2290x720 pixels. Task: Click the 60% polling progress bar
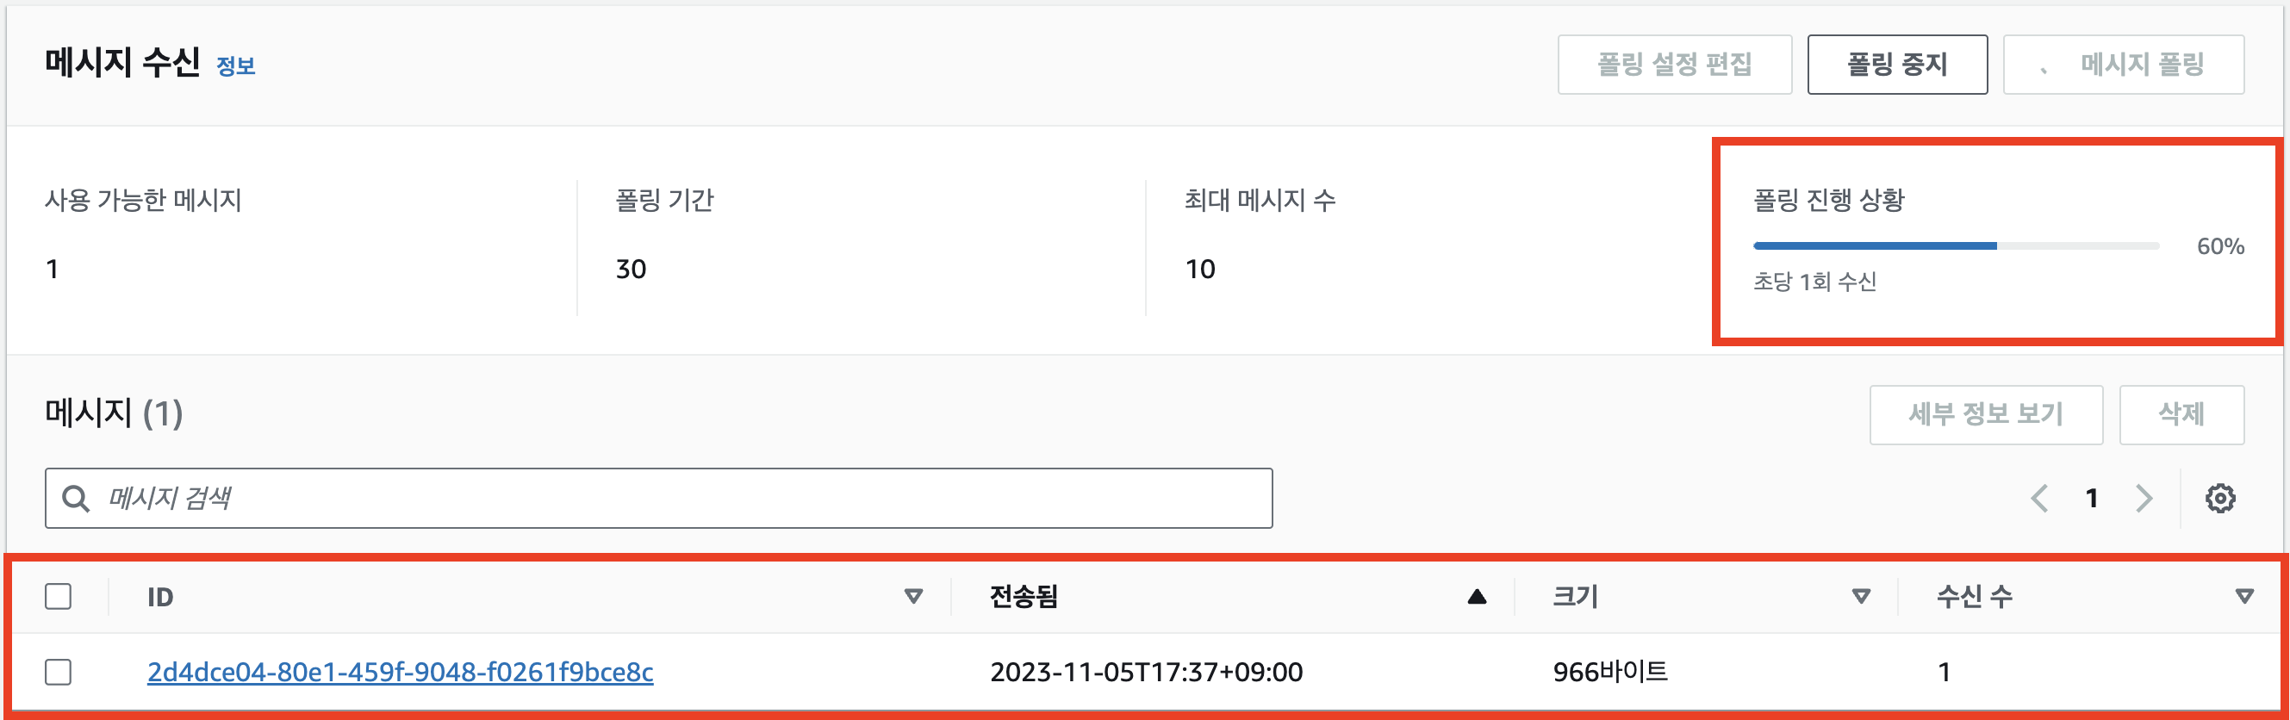(1956, 246)
